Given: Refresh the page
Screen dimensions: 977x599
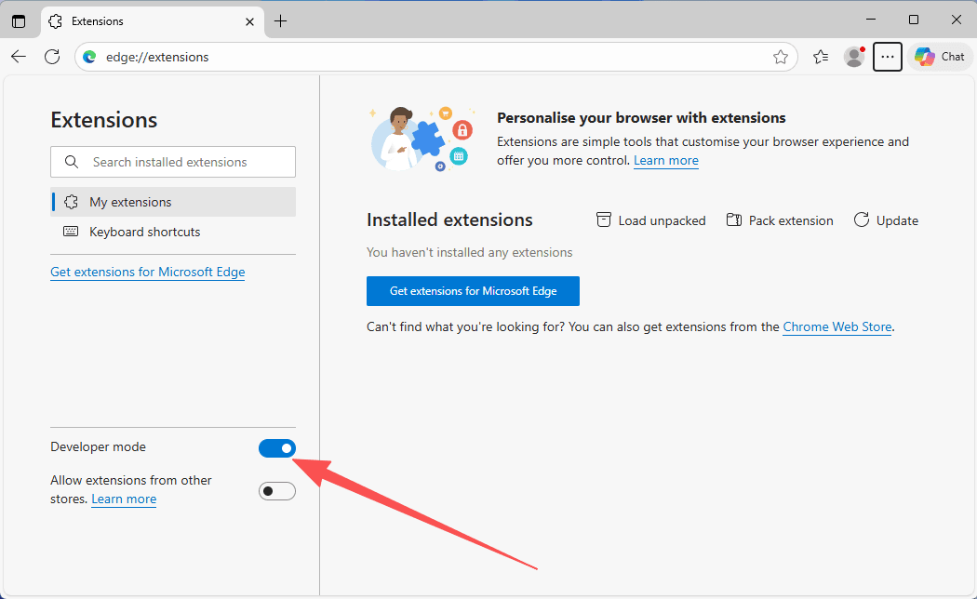Looking at the screenshot, I should click(x=52, y=57).
